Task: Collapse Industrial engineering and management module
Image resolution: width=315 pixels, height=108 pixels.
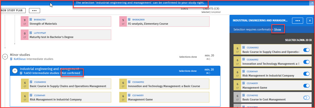Action: (x=15, y=71)
